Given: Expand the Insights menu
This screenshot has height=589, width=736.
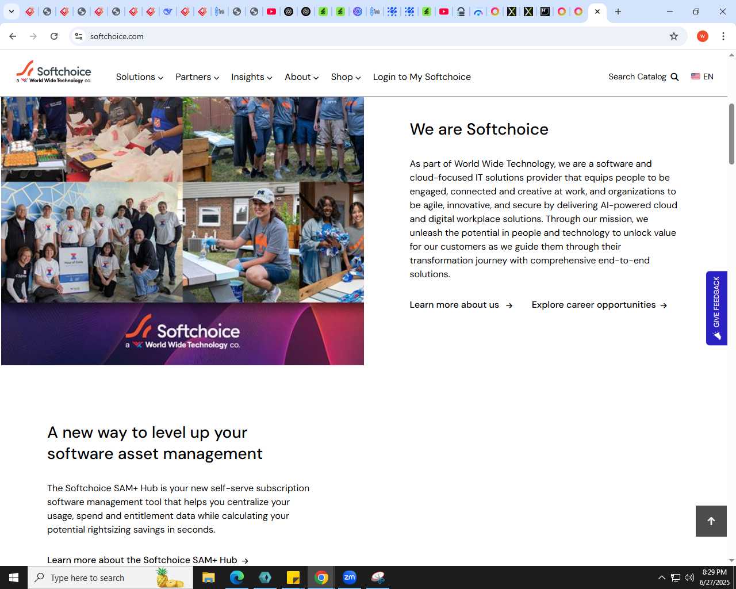Looking at the screenshot, I should [252, 77].
